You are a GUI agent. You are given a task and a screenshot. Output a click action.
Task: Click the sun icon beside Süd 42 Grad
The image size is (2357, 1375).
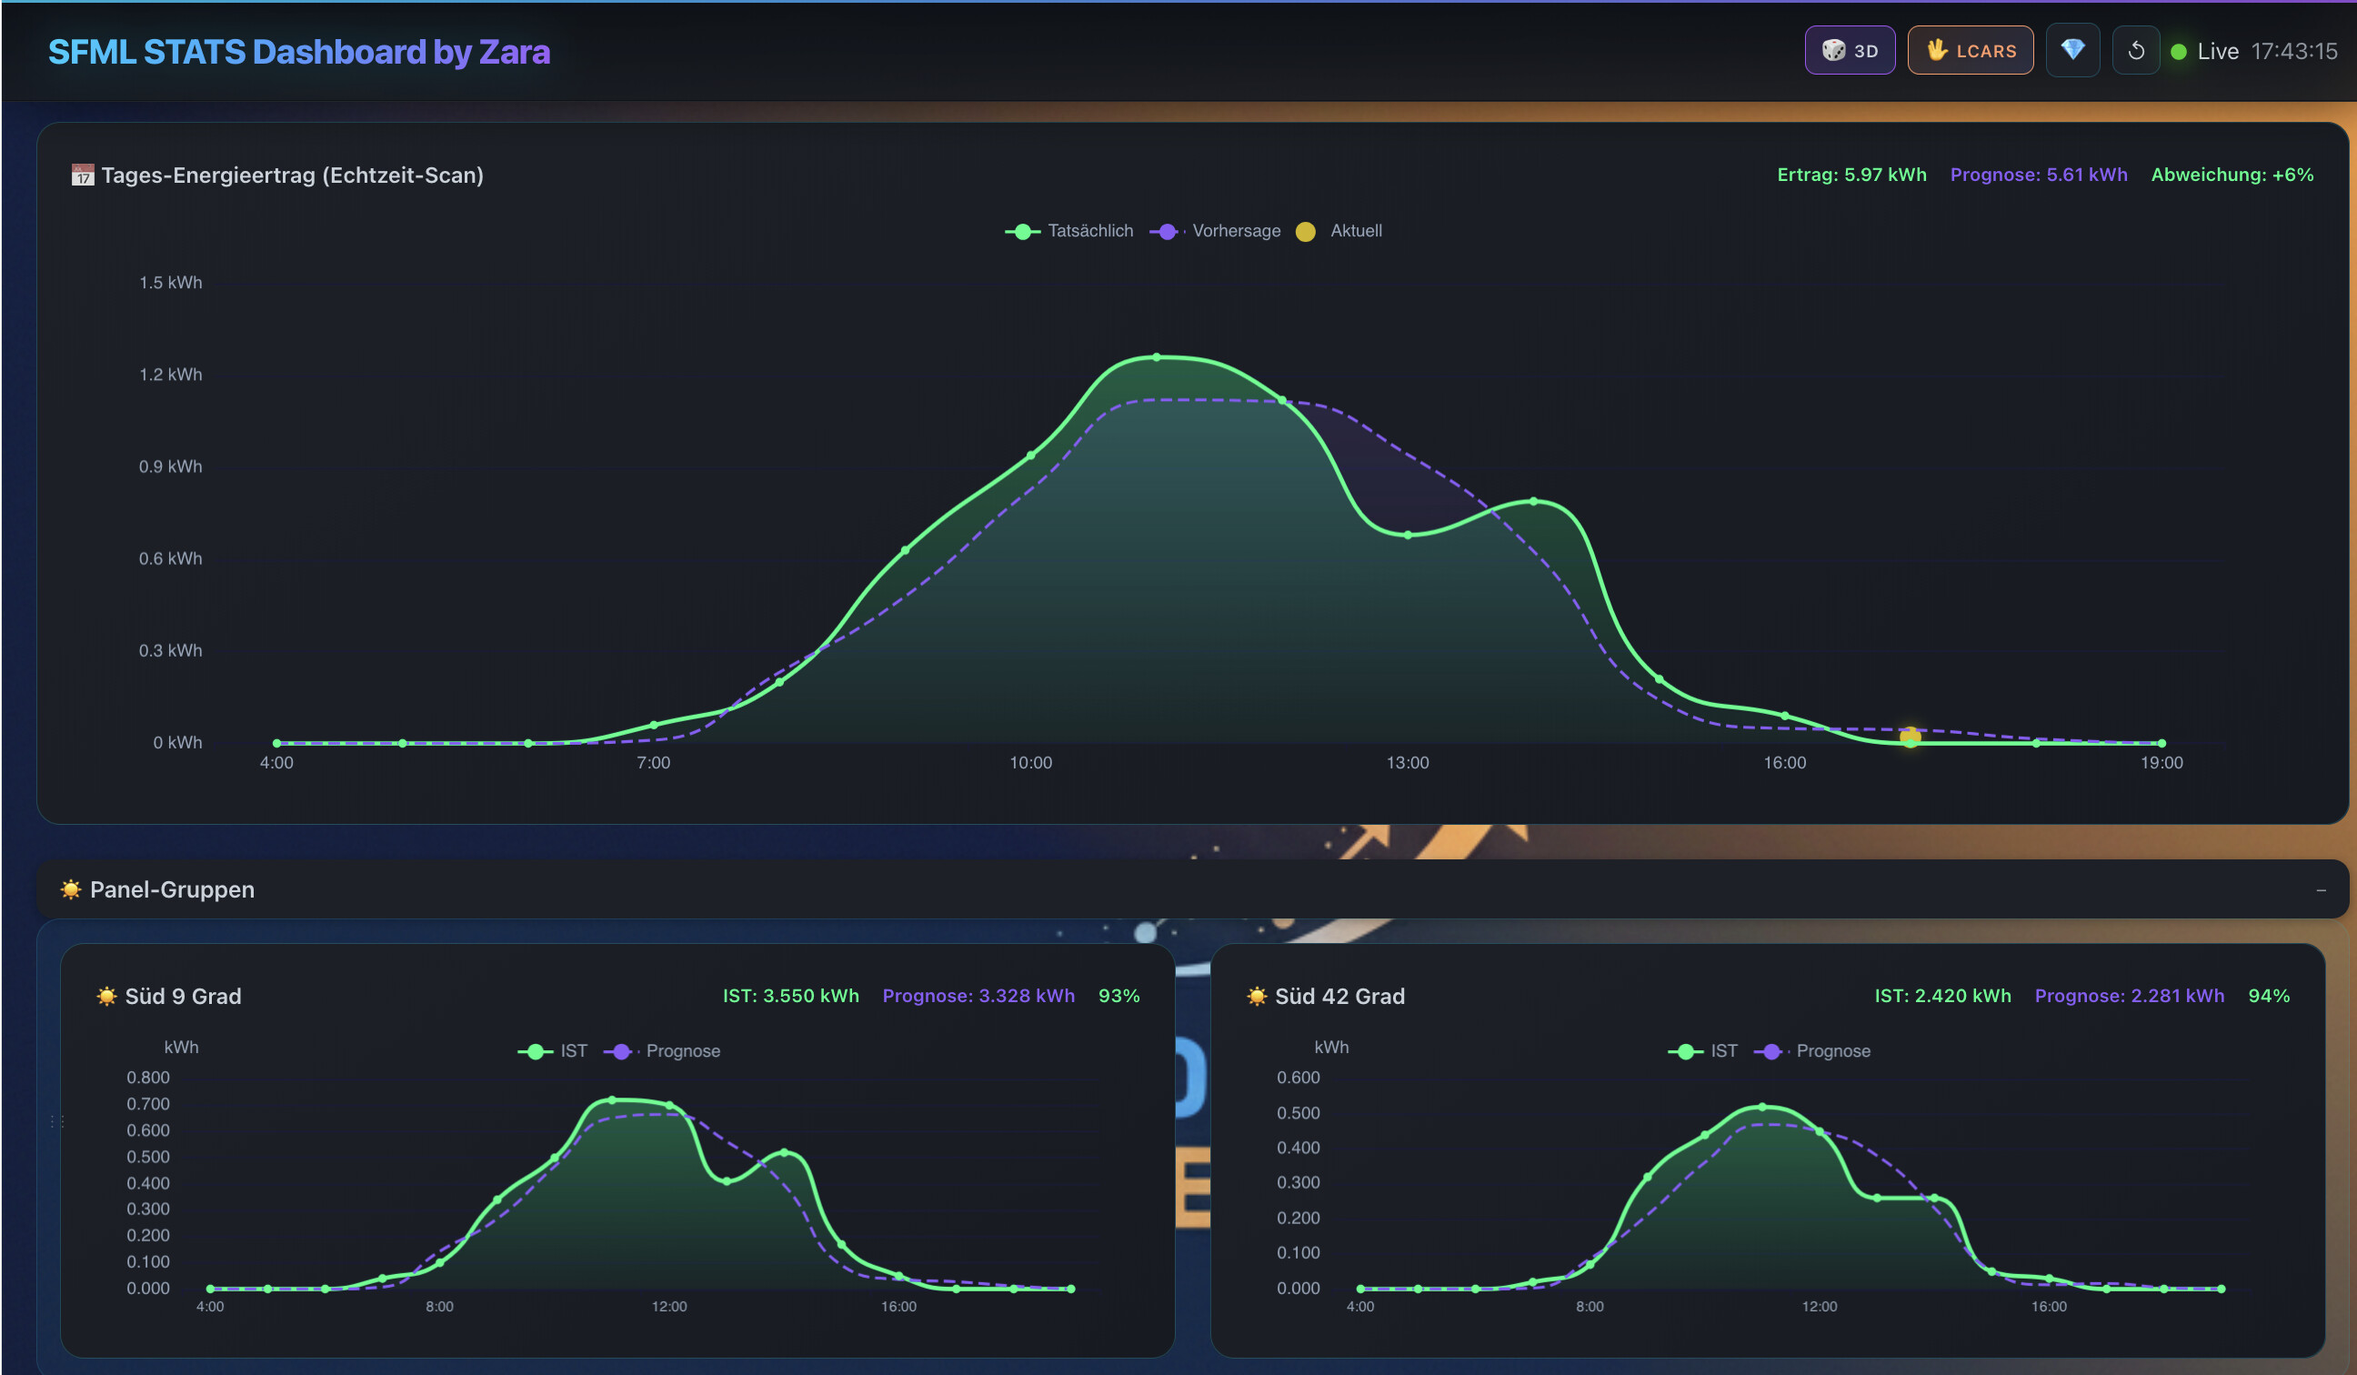click(x=1256, y=996)
